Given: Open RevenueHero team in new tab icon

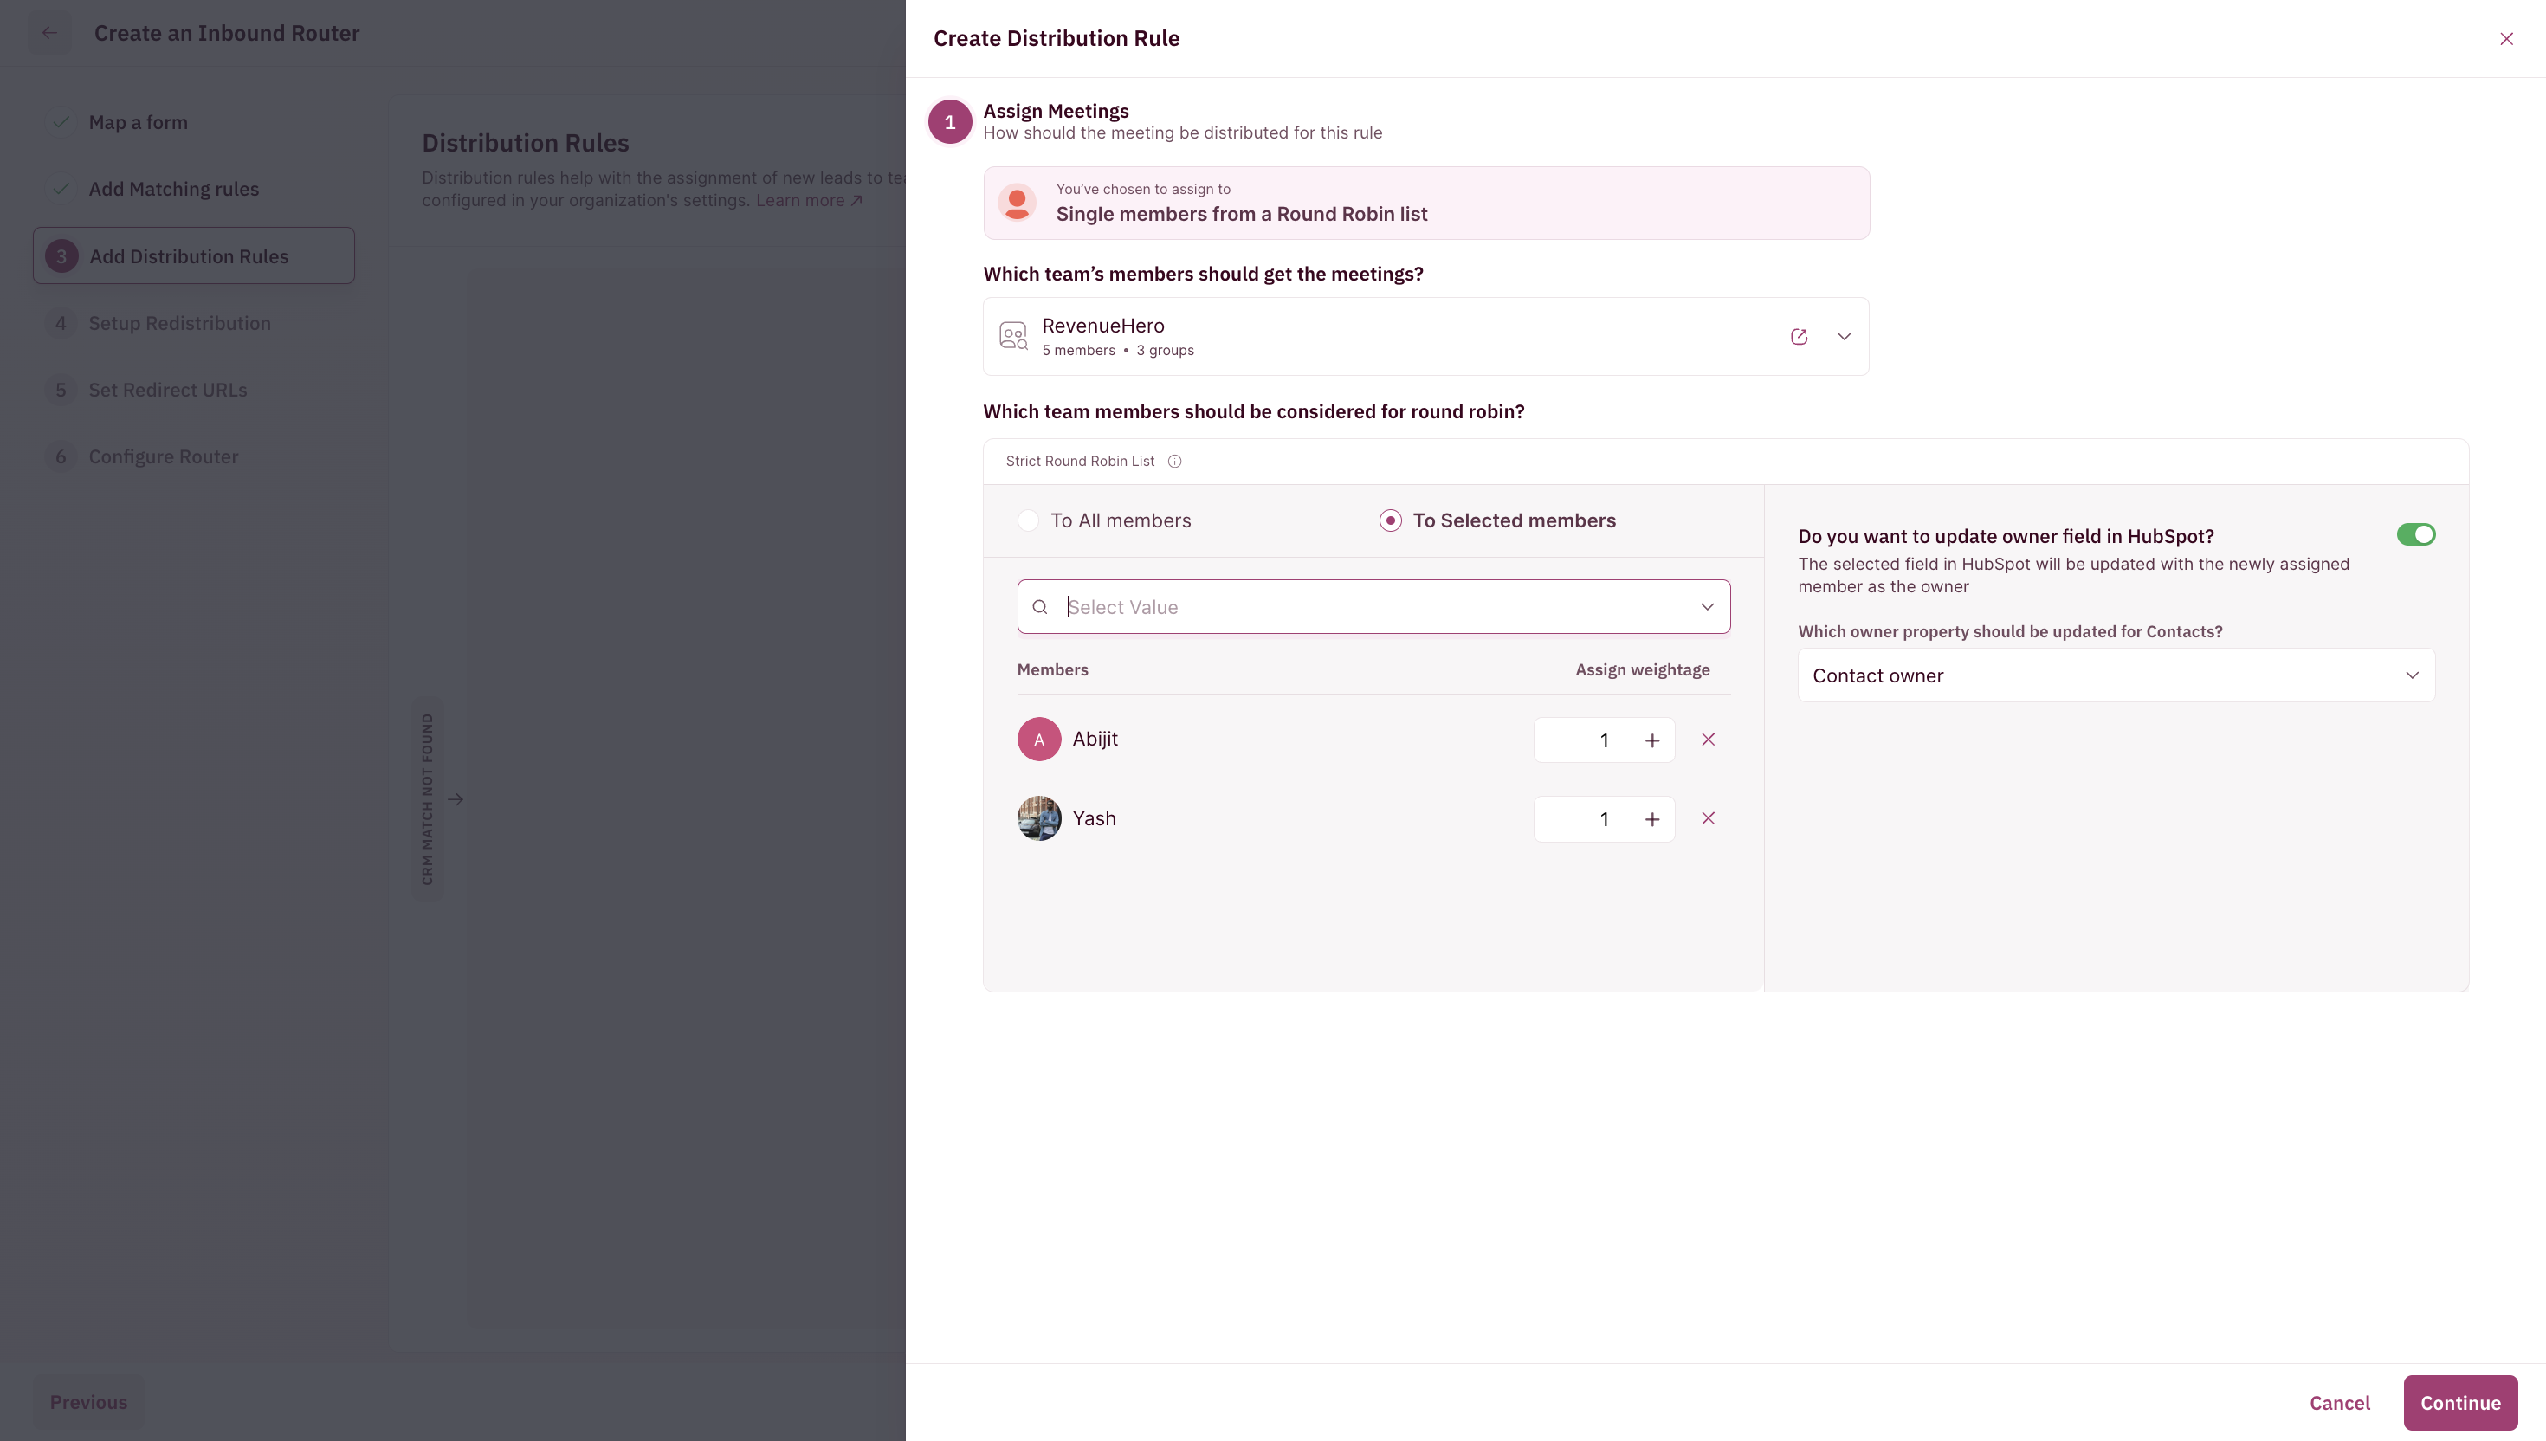Looking at the screenshot, I should point(1799,337).
